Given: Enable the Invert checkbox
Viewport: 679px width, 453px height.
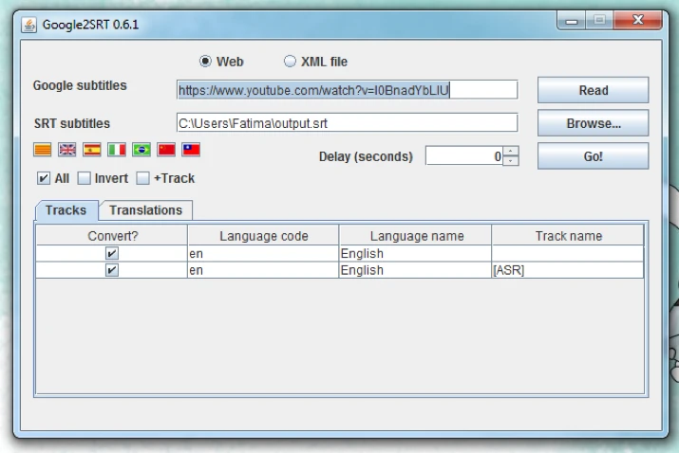Looking at the screenshot, I should [84, 178].
